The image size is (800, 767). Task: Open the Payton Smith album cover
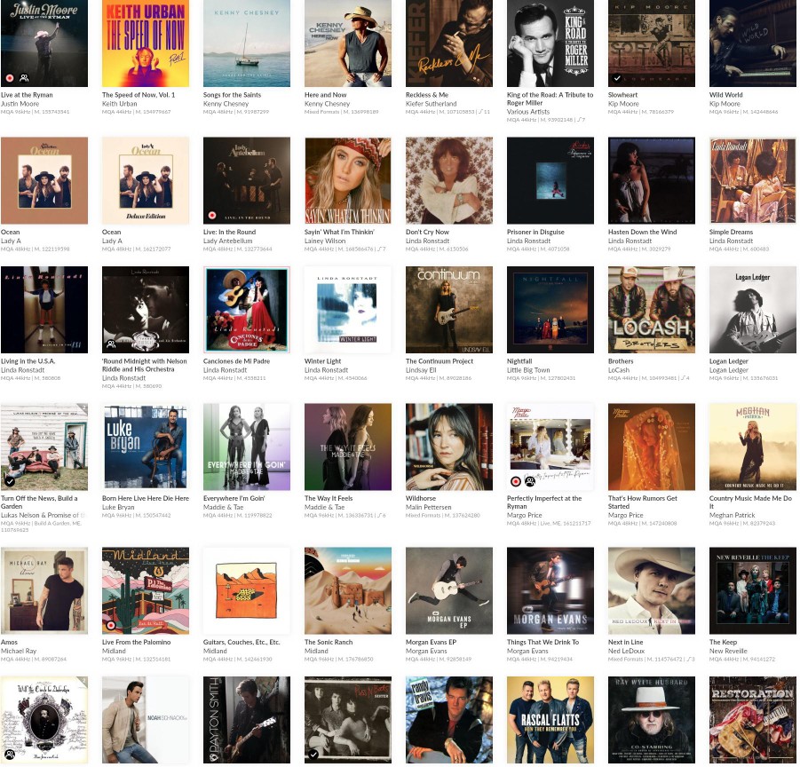click(x=247, y=720)
